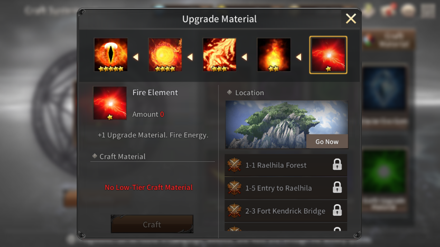440x247 pixels.
Task: Click the lock icon beside 1-1 Raelhila Forest
Action: (337, 164)
